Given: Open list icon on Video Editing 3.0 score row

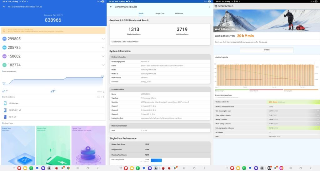Looking at the screenshot, I should [318, 115].
